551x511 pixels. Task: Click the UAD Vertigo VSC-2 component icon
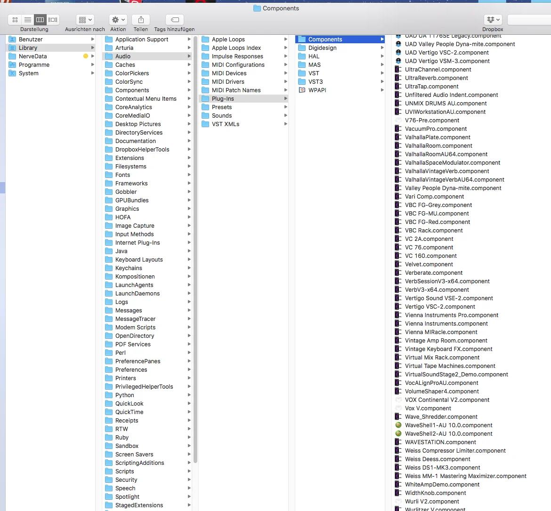[x=398, y=52]
